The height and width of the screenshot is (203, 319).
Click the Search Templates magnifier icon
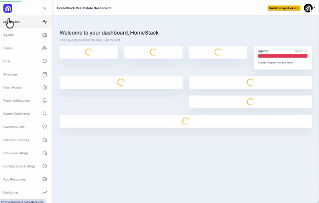[45, 114]
